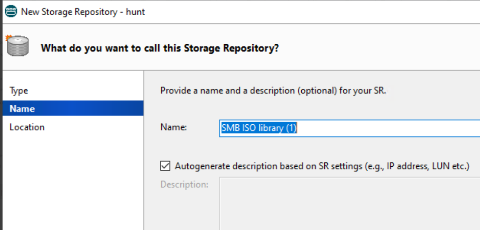Jump to the Location wizard step
Viewport: 480px width, 230px height.
(27, 127)
